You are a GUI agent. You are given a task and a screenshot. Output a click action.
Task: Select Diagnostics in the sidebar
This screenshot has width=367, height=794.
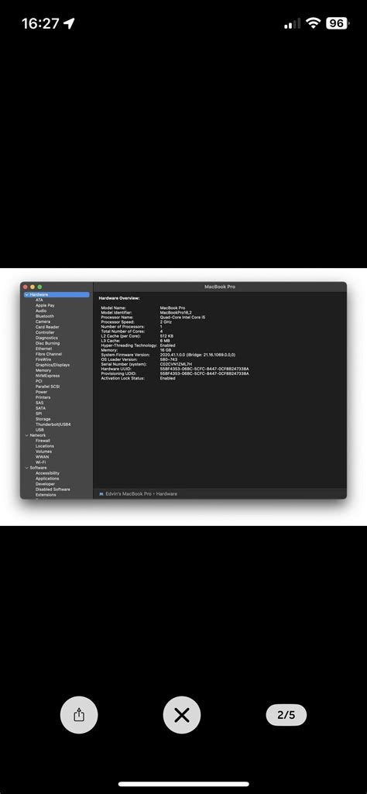(46, 338)
